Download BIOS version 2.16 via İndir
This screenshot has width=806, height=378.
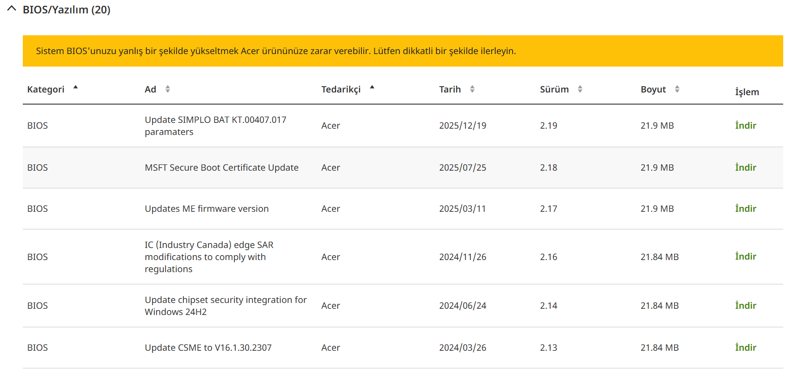click(x=746, y=256)
